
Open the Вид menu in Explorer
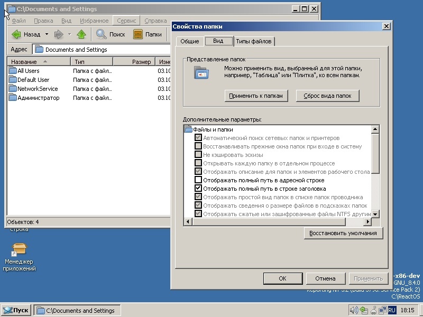[66, 21]
